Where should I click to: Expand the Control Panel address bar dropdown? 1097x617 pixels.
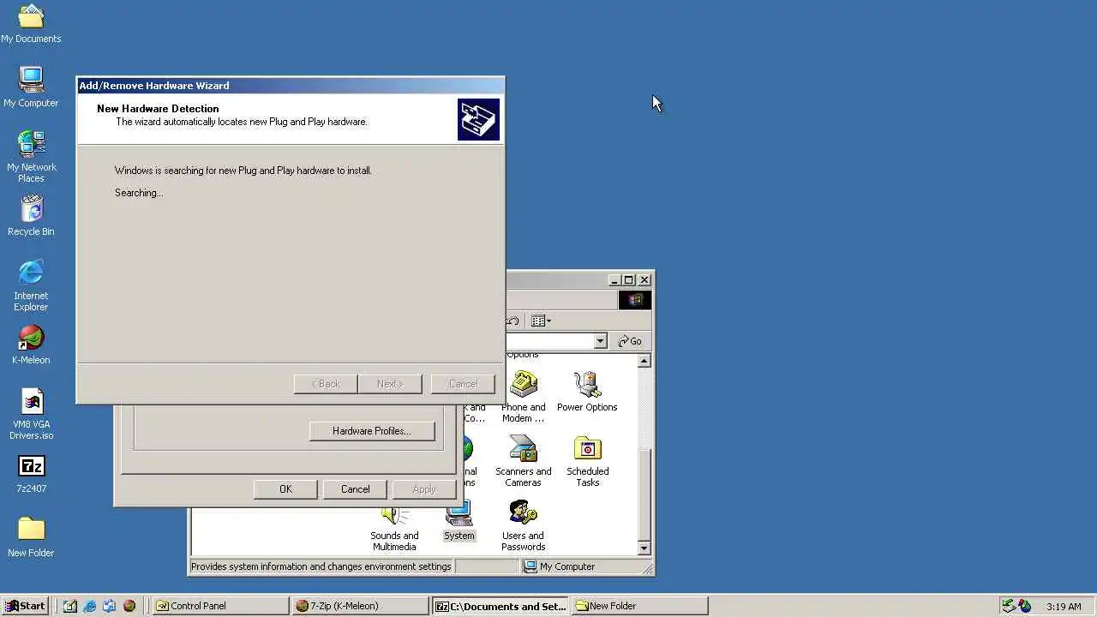coord(600,341)
